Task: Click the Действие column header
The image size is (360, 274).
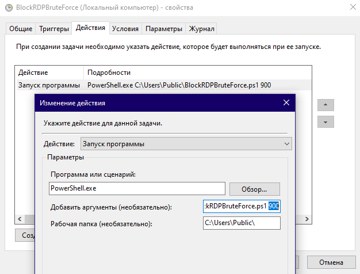Action: [50, 73]
